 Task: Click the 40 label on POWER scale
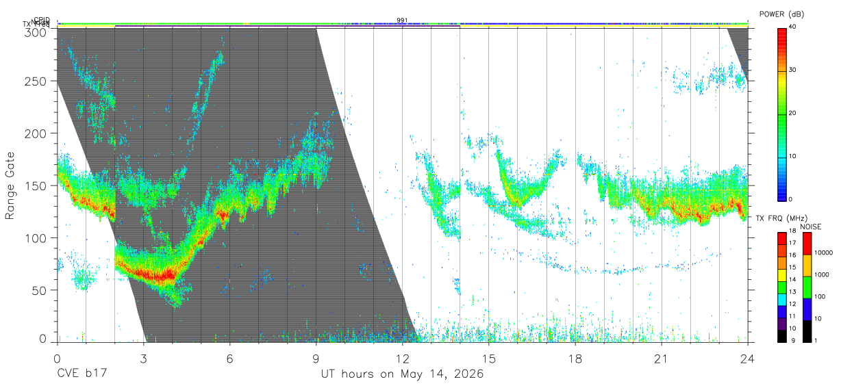point(793,27)
